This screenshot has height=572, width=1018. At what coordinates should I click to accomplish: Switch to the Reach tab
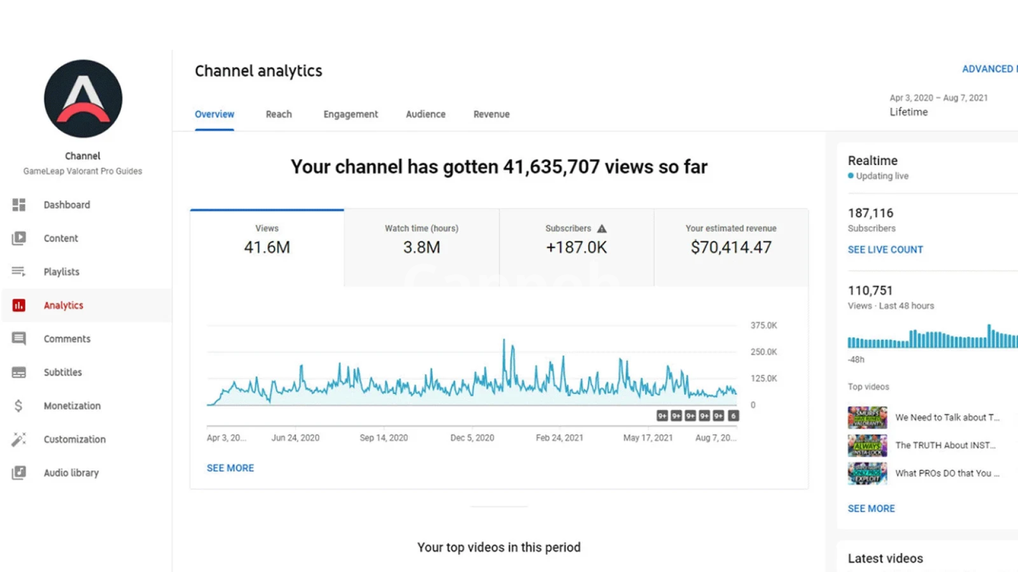pyautogui.click(x=279, y=114)
